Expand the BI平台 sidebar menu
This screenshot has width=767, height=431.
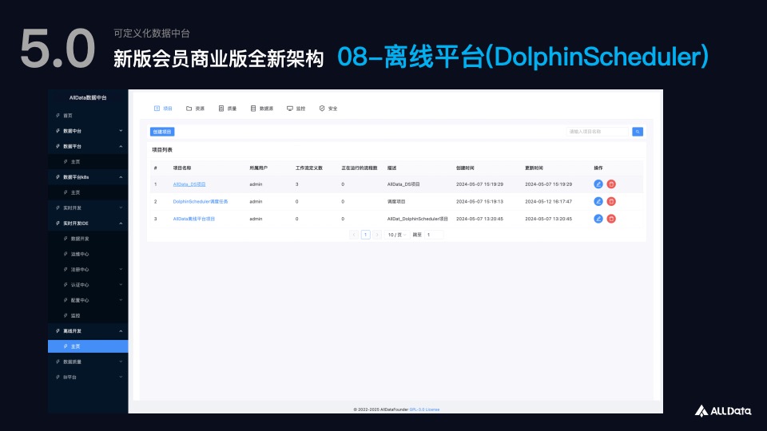(x=88, y=377)
